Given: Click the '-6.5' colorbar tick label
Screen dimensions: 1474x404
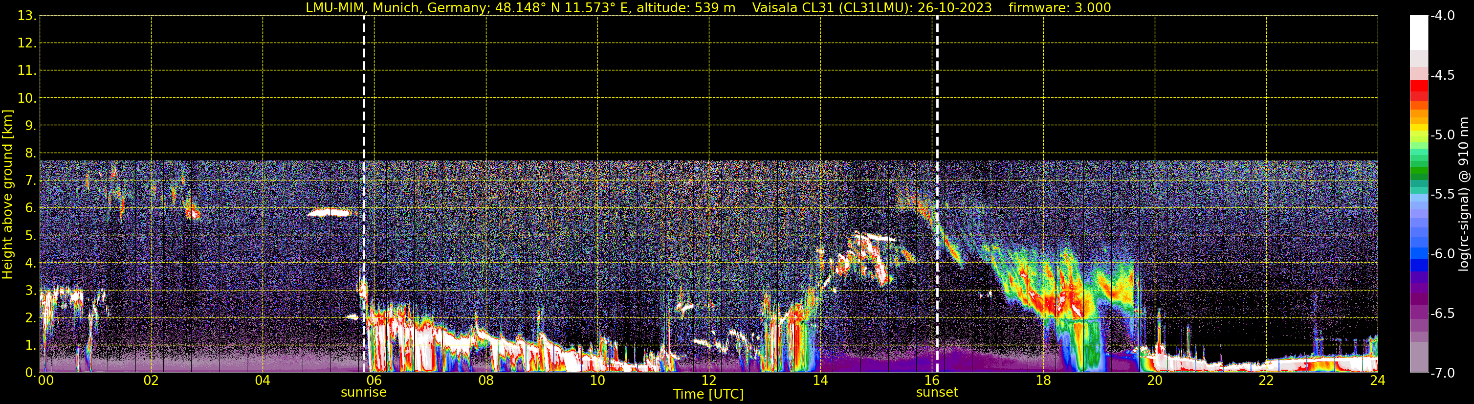Looking at the screenshot, I should 1442,314.
